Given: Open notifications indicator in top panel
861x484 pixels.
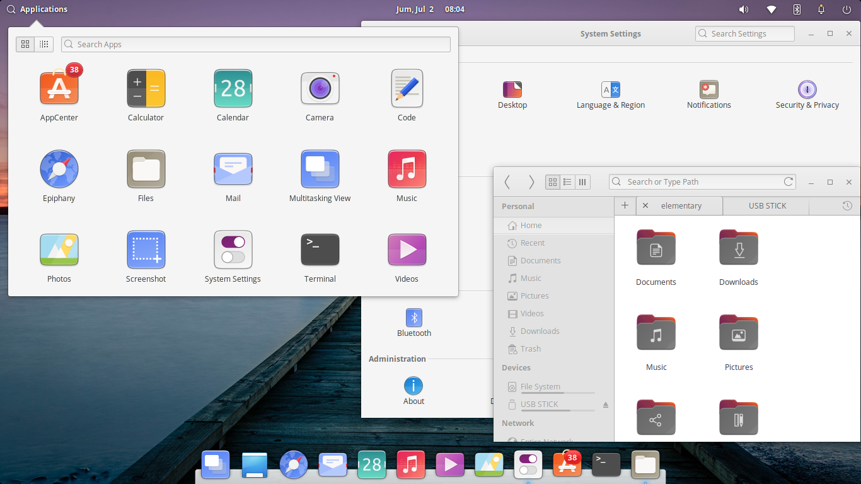Looking at the screenshot, I should (821, 9).
